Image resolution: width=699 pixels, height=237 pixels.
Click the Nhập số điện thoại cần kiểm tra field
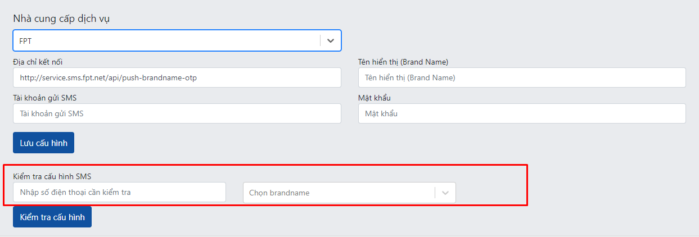click(119, 192)
